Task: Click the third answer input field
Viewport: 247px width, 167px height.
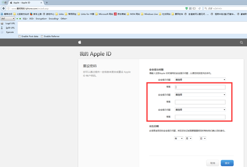Action: click(200, 117)
